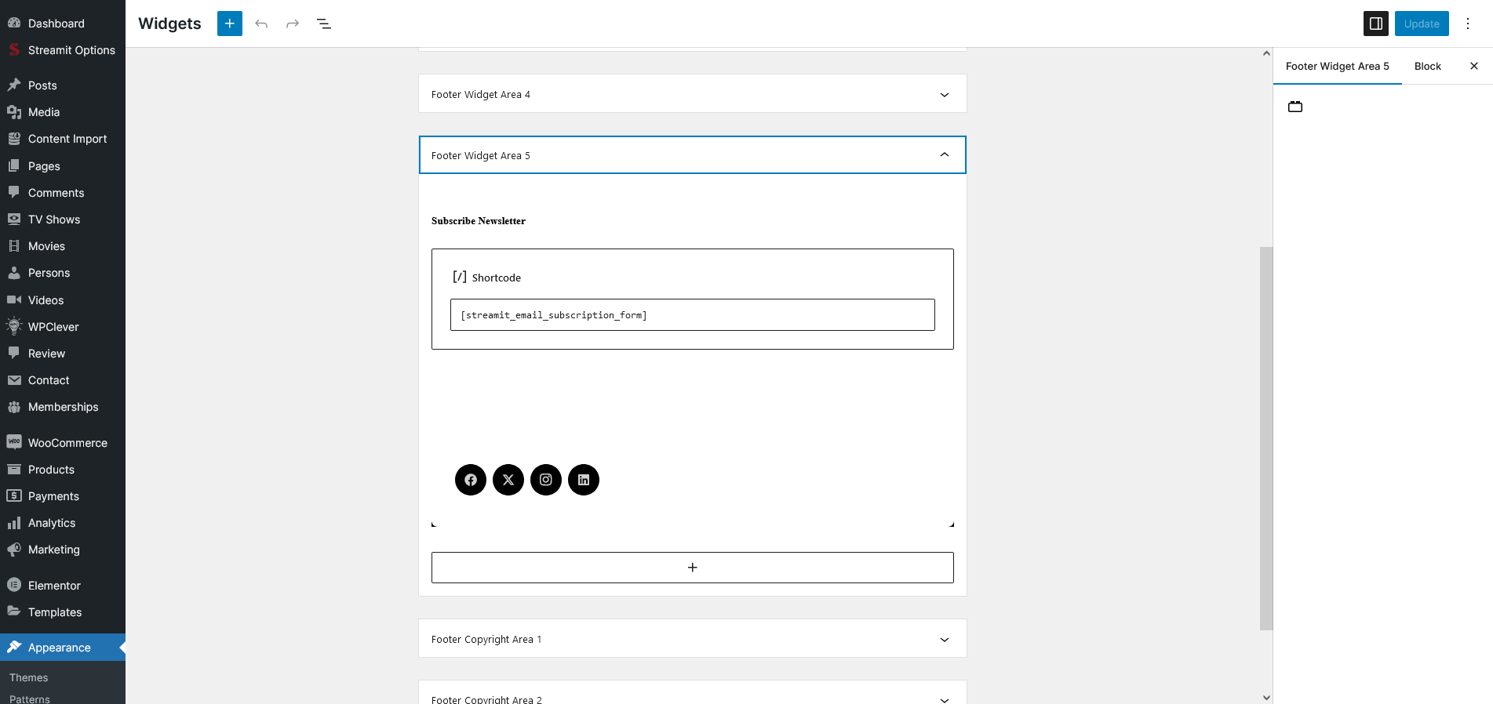Select the Subscribe Newsletter heading

479,221
